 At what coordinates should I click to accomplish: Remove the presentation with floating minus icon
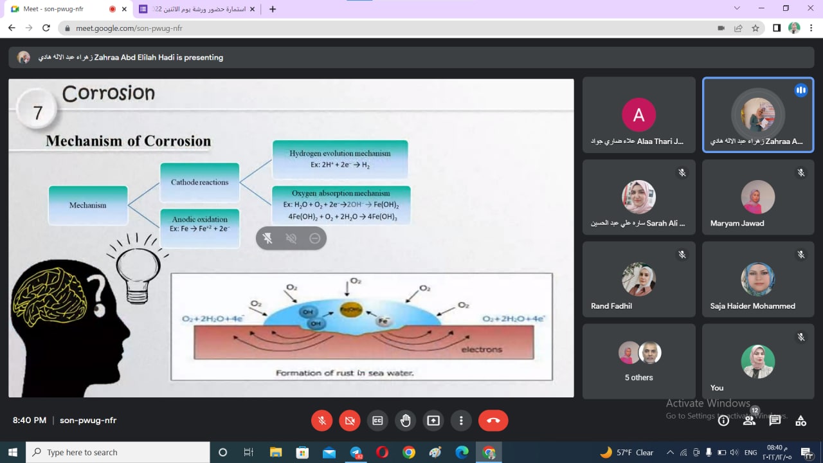314,239
